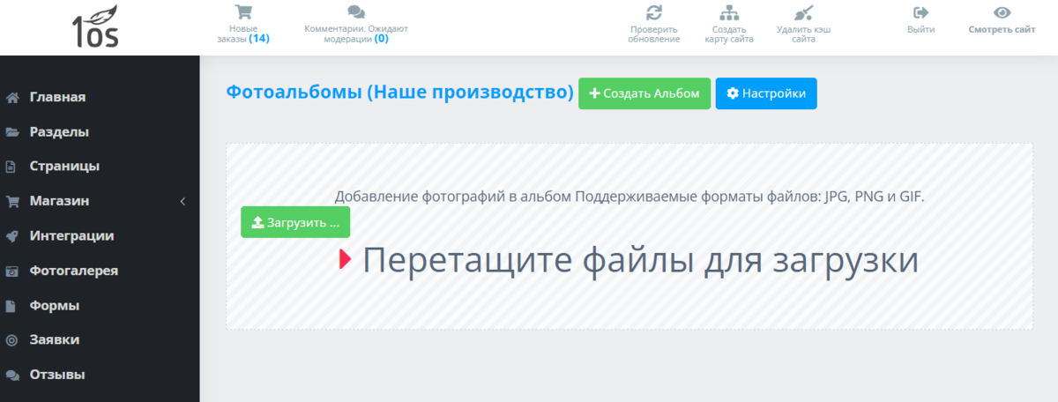Viewport: 1058px width, 402px height.
Task: Open the blue Настройки button
Action: (765, 93)
